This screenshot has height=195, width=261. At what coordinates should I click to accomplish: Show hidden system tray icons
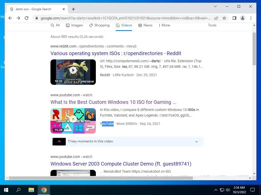tap(216, 190)
